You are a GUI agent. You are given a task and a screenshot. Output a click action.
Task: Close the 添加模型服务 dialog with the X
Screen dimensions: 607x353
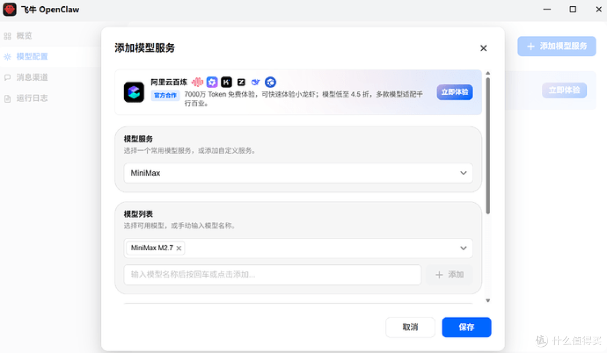pos(483,48)
